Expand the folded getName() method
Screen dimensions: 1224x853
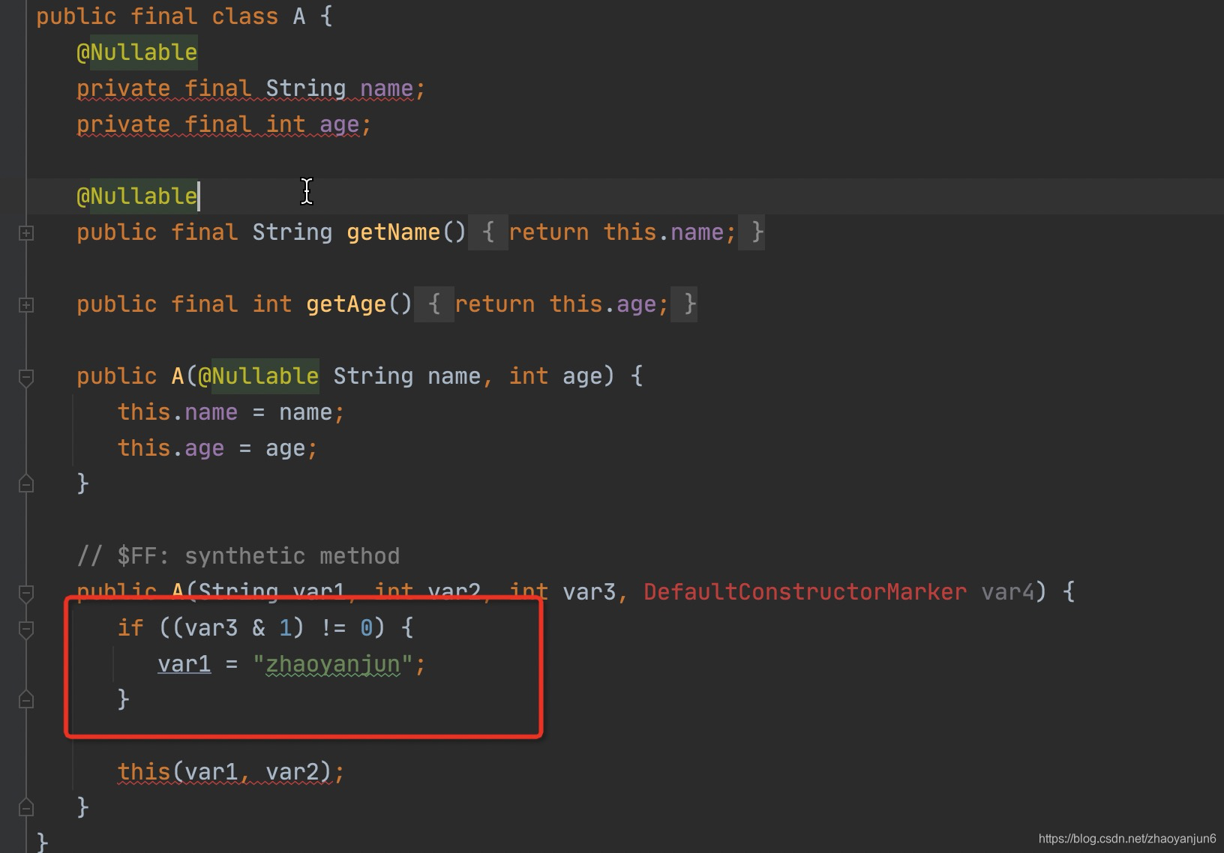click(x=26, y=233)
